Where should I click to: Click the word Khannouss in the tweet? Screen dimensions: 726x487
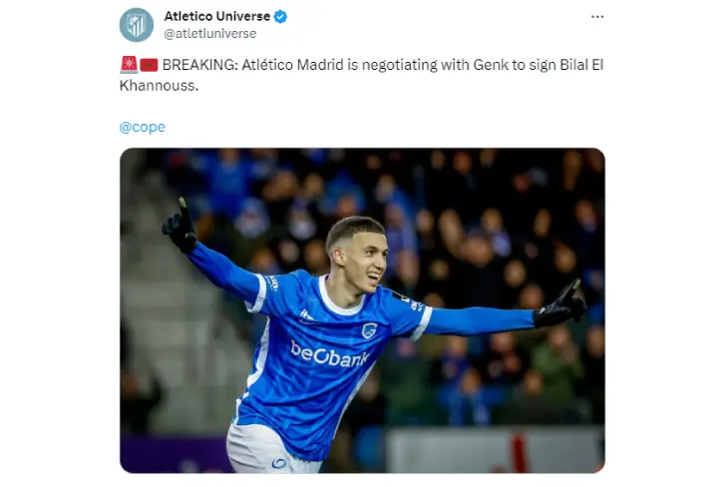(x=159, y=85)
